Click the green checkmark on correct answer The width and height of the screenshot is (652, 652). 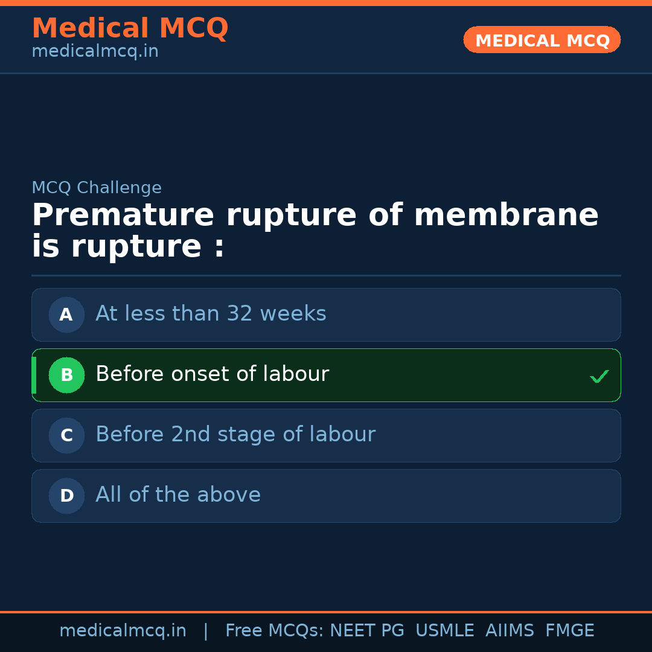(x=599, y=376)
